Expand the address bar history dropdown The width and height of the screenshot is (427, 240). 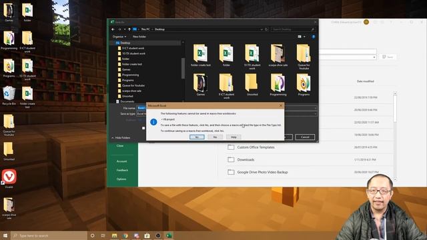[262, 29]
